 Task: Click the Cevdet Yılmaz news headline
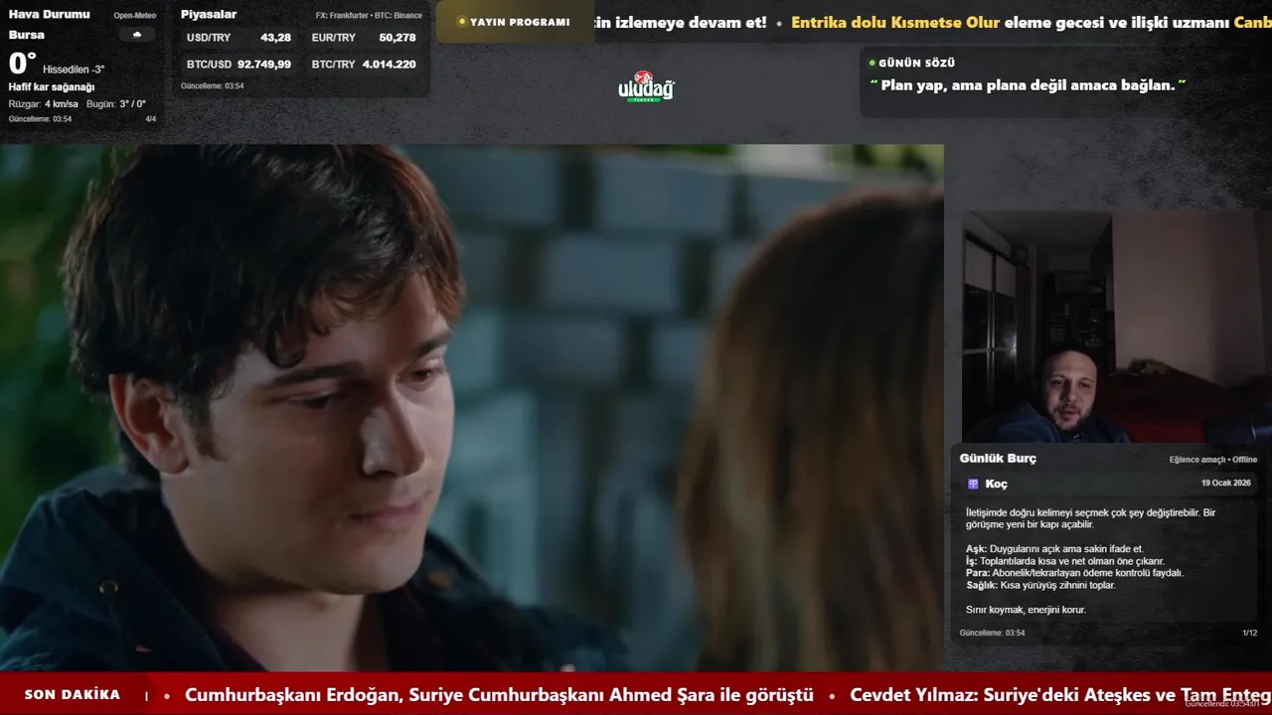(x=1060, y=695)
